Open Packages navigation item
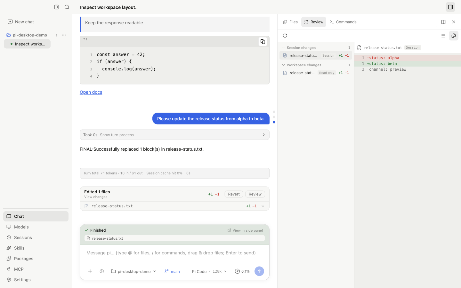Screen dimensions: 461x288 pyautogui.click(x=36, y=259)
